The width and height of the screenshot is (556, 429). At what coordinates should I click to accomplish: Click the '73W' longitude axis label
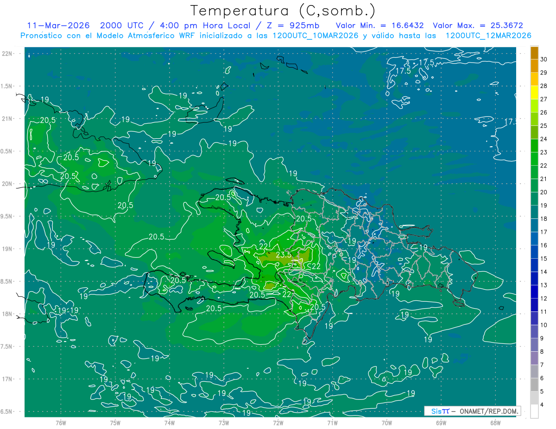coord(224,423)
